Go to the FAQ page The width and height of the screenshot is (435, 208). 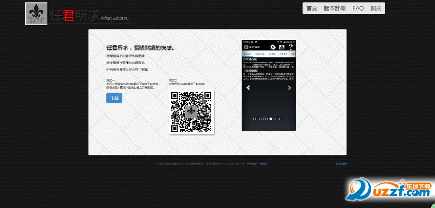[358, 8]
